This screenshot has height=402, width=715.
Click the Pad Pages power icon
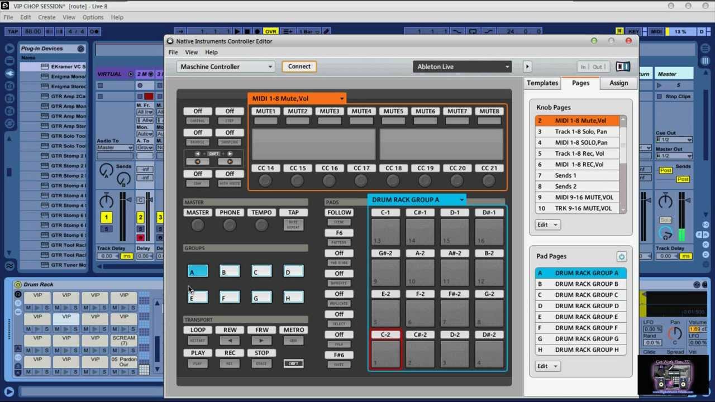pyautogui.click(x=621, y=256)
